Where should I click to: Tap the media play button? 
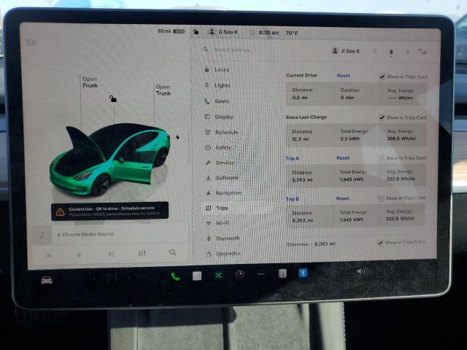coord(80,254)
